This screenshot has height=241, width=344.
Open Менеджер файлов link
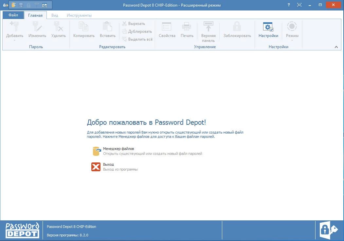(118, 149)
